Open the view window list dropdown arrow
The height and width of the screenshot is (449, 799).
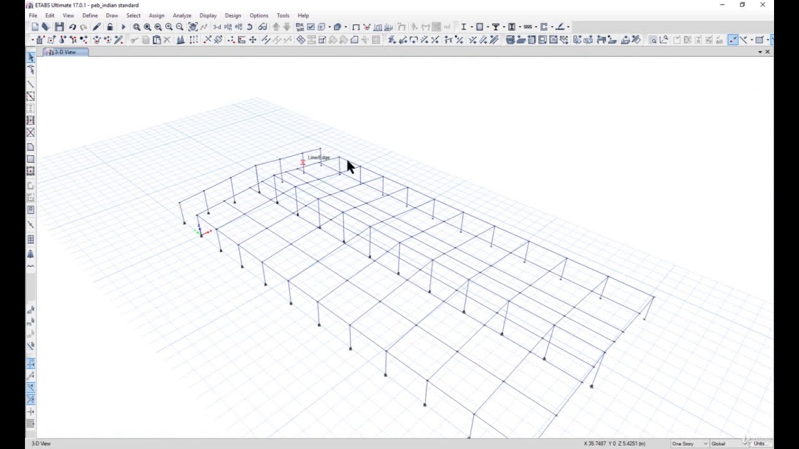(x=760, y=52)
